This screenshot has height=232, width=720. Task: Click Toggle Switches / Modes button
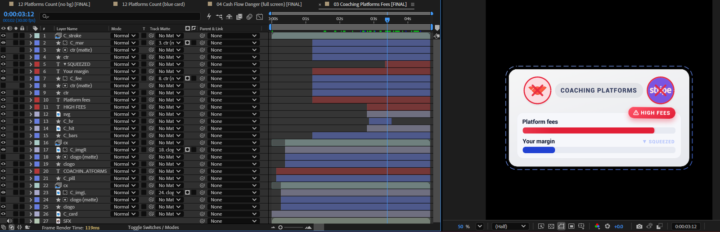click(x=153, y=228)
